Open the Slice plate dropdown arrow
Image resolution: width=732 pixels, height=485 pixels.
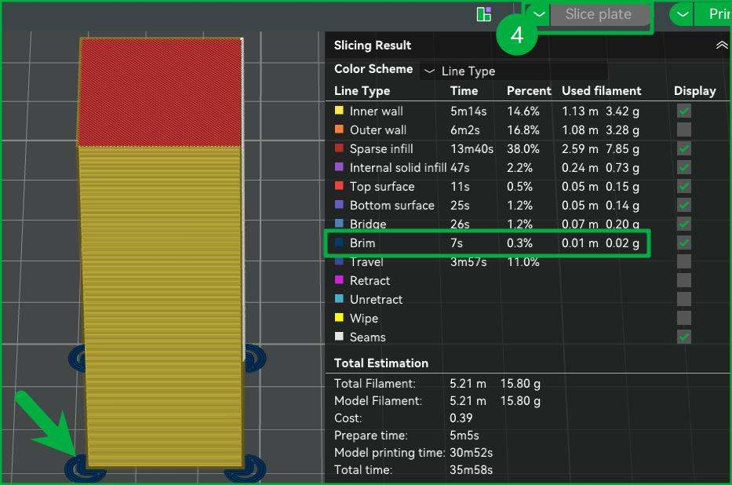tap(539, 14)
